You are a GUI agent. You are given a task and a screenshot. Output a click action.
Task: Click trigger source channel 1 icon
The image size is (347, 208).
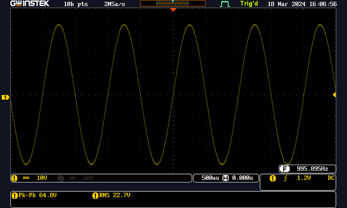coord(273,178)
